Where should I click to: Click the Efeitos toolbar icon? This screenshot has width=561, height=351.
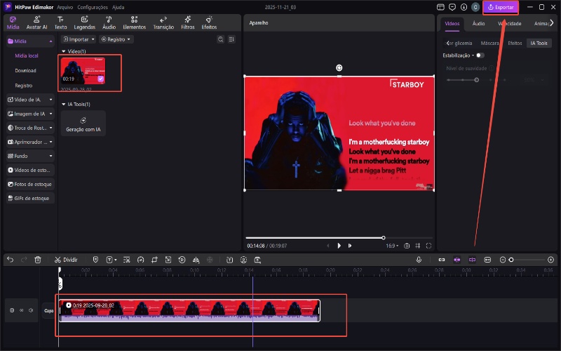coord(209,22)
